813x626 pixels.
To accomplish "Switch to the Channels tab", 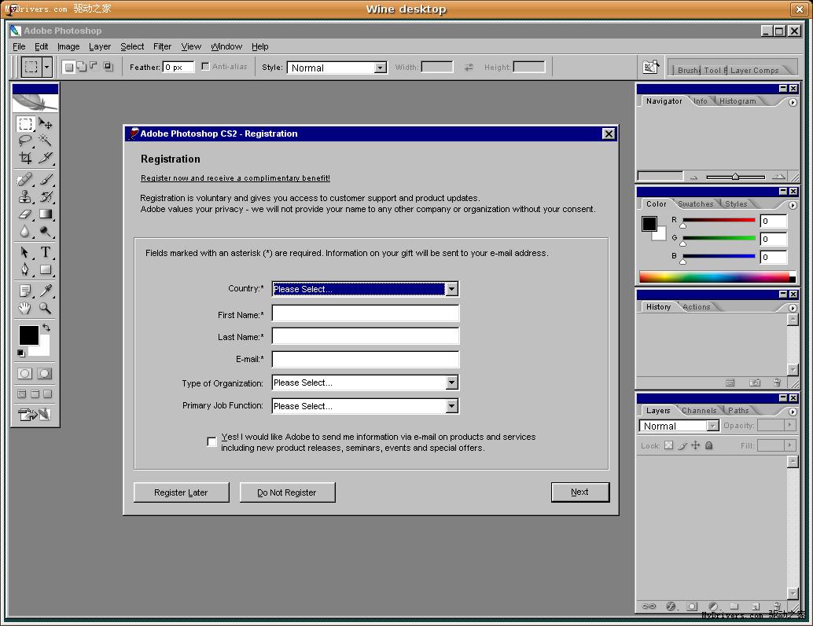I will [x=699, y=411].
